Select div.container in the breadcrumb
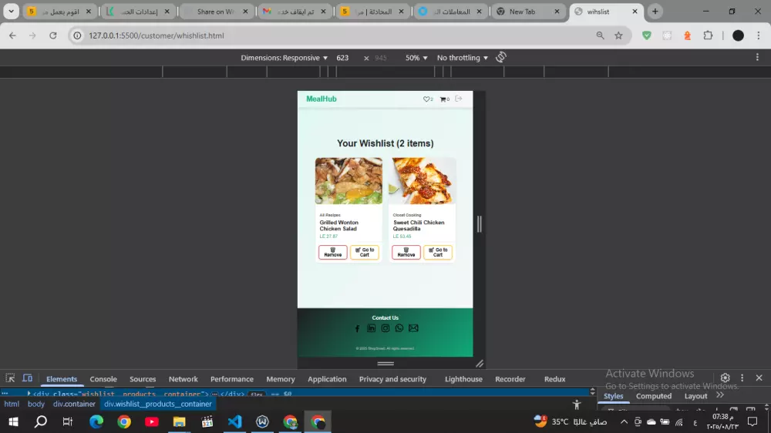Viewport: 771px width, 433px height. tap(74, 404)
